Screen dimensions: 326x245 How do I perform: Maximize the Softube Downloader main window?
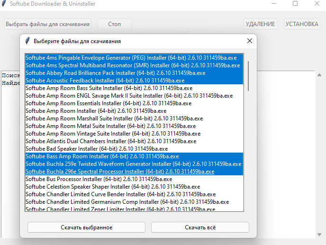pos(295,3)
